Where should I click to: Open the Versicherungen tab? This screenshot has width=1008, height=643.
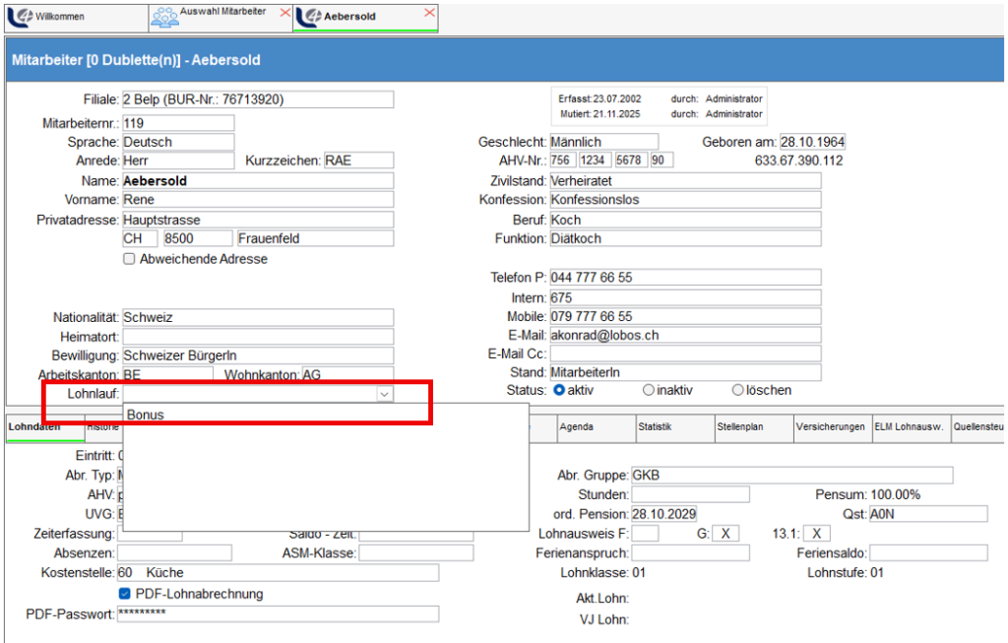point(833,426)
